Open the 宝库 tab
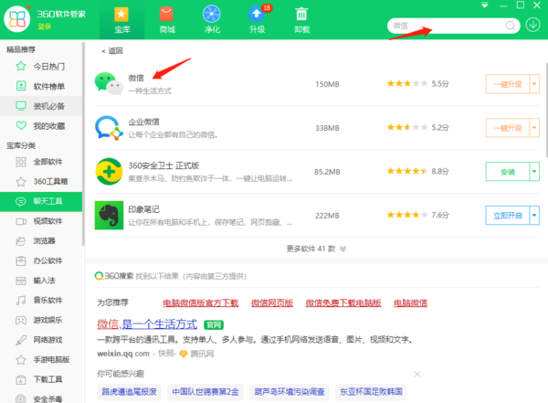 tap(121, 20)
